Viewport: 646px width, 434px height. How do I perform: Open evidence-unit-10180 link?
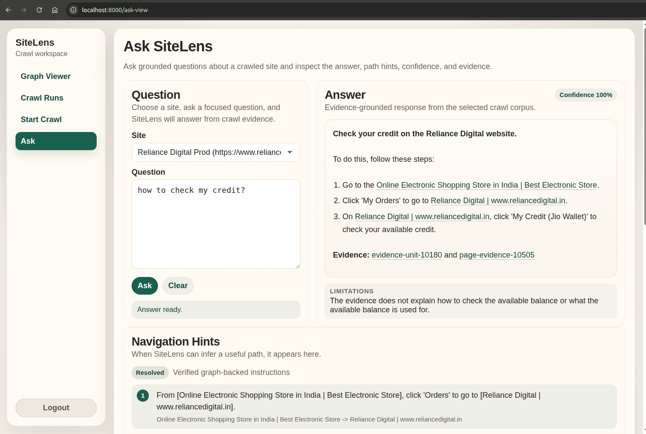click(407, 255)
